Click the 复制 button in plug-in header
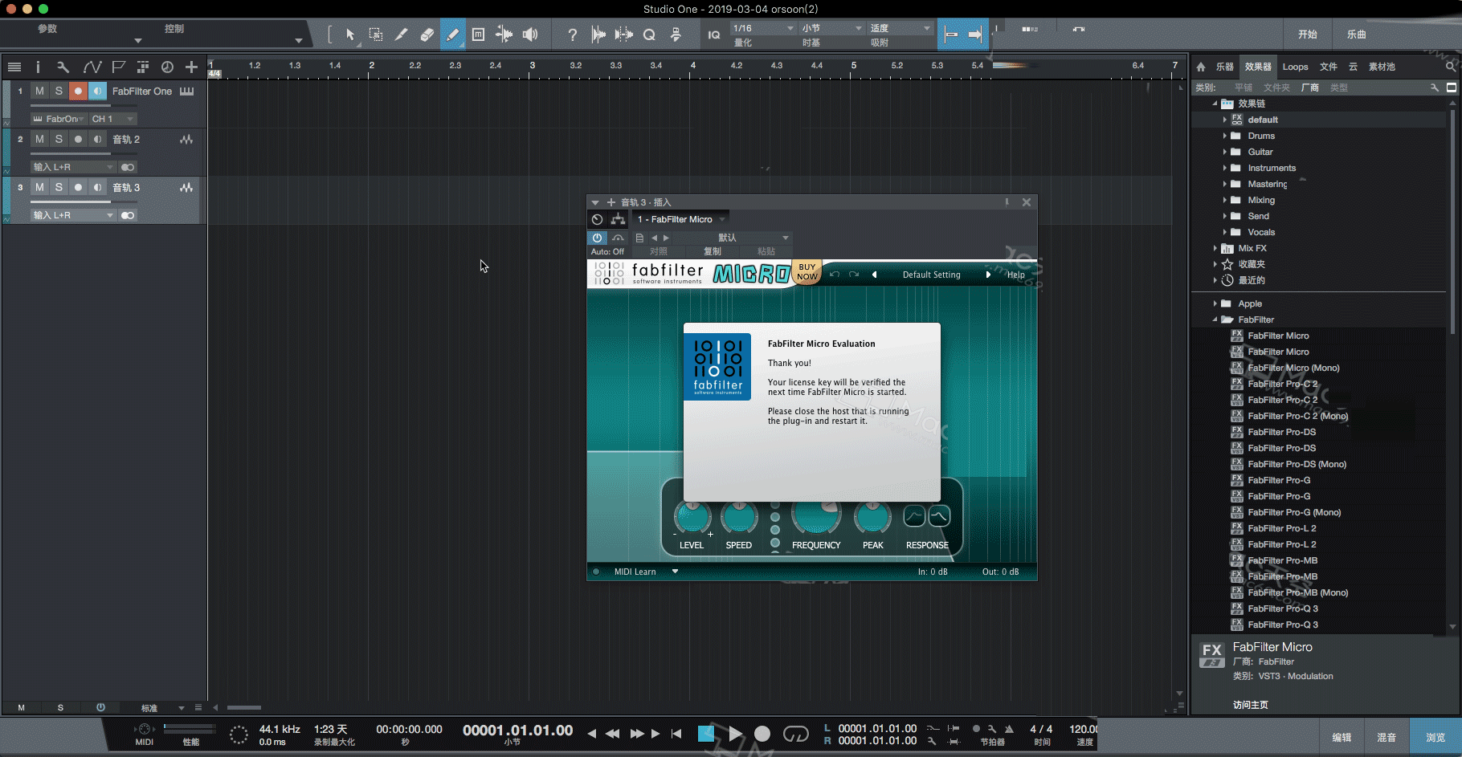Viewport: 1462px width, 757px height. tap(713, 251)
